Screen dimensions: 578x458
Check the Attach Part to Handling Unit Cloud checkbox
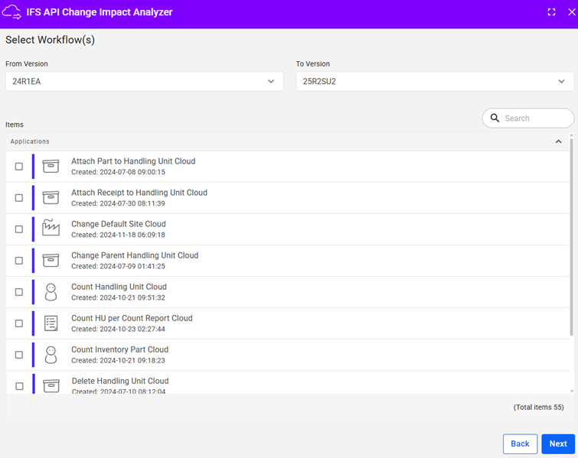(19, 167)
